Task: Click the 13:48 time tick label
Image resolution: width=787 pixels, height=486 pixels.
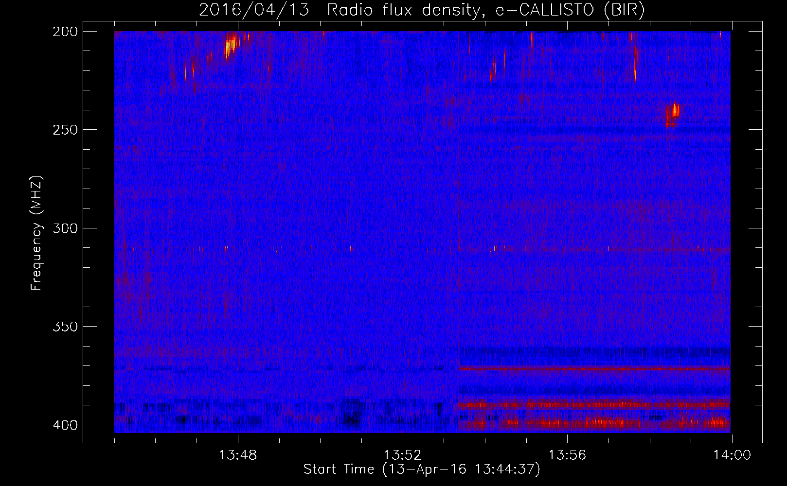Action: click(238, 455)
